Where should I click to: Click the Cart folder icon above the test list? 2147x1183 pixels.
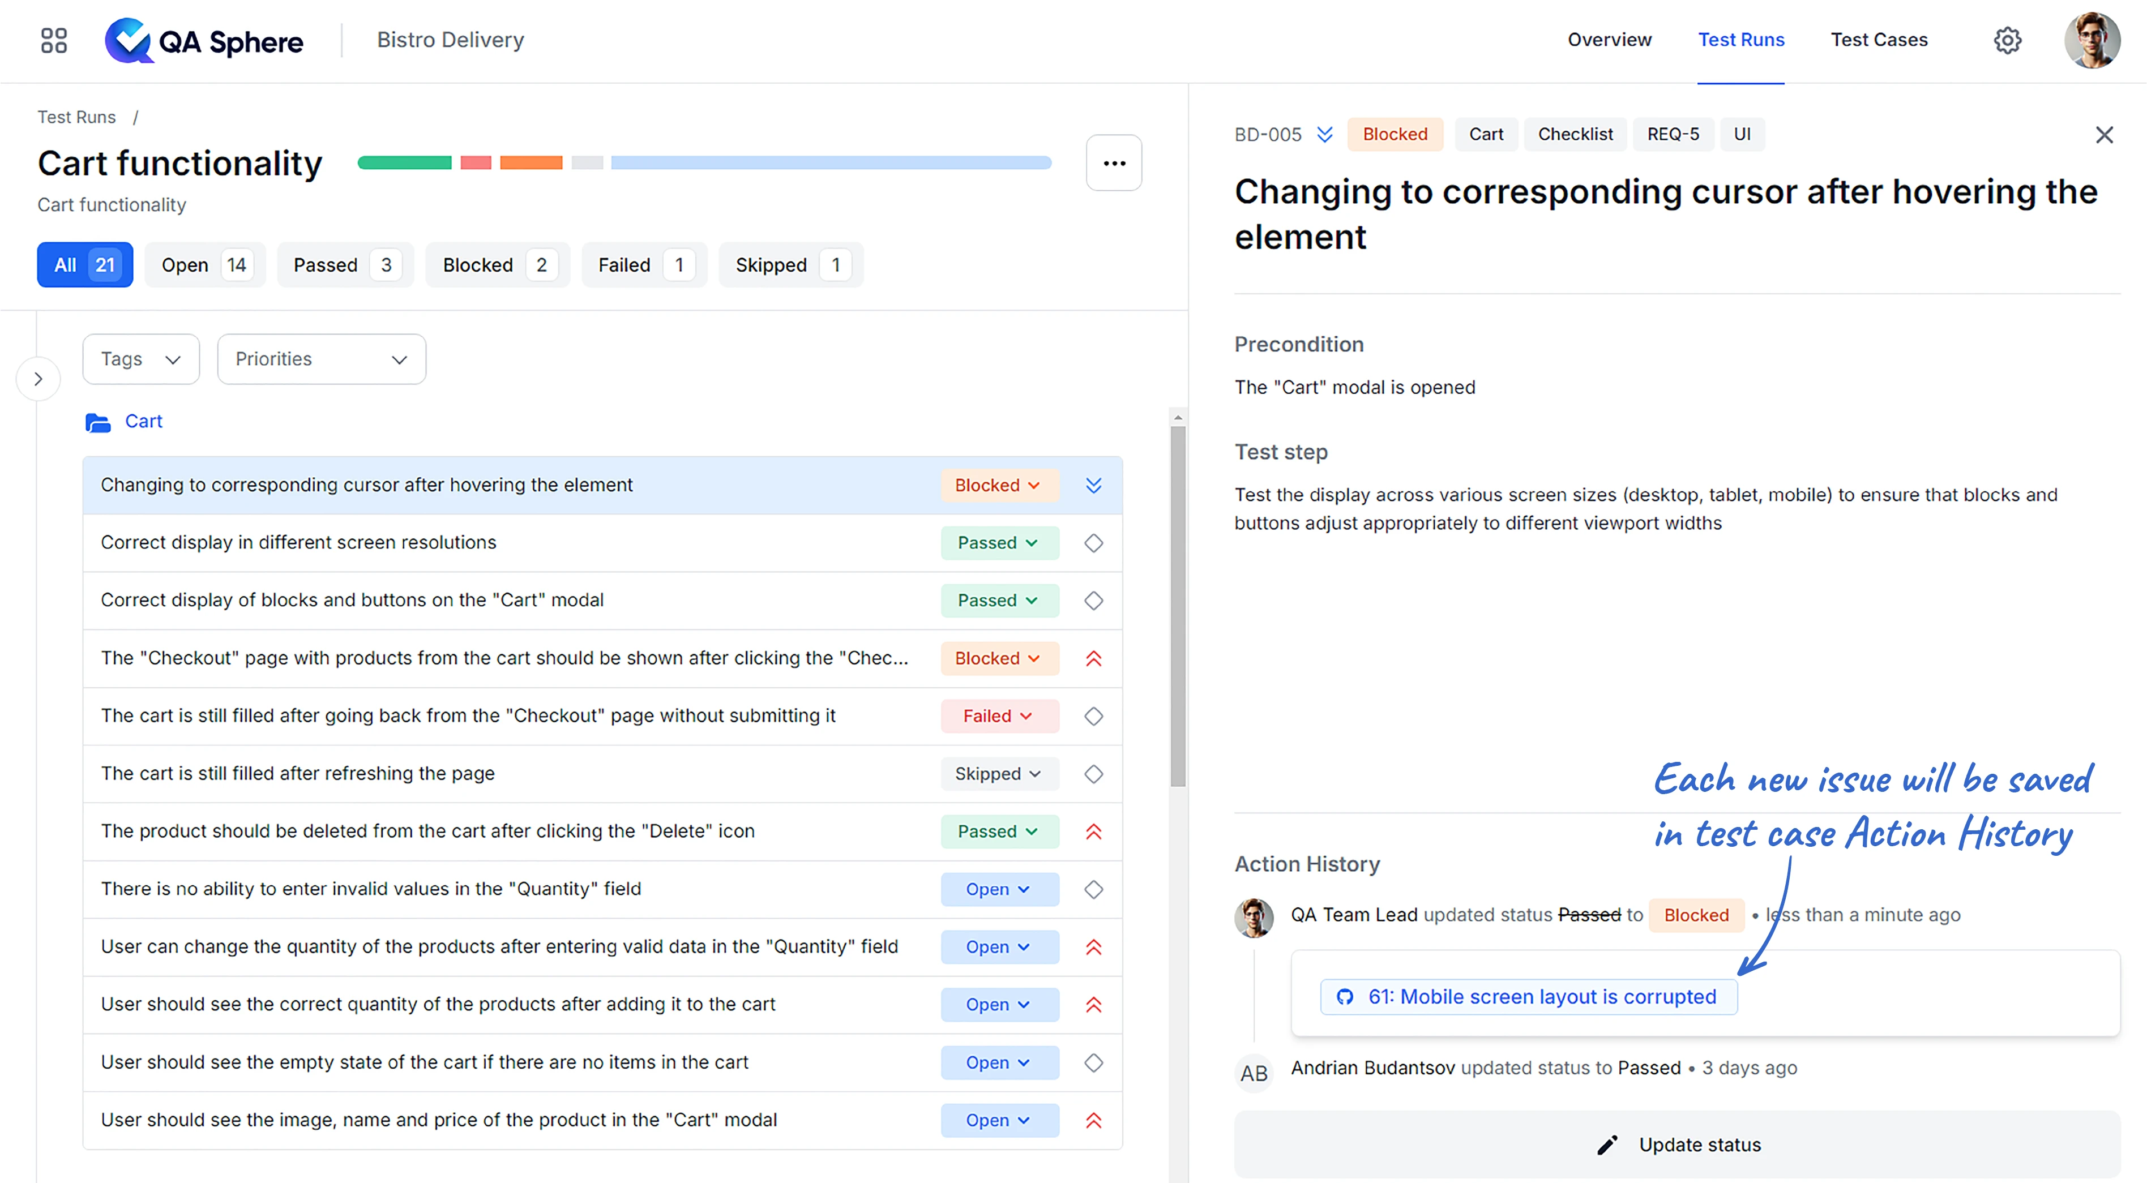coord(99,422)
